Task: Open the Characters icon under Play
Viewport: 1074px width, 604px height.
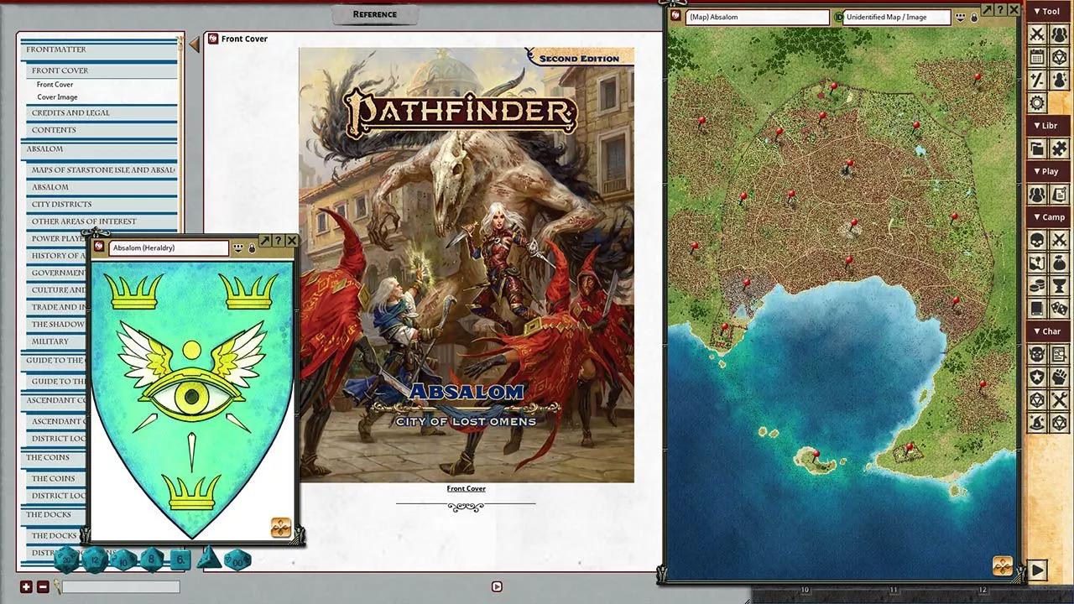Action: 1037,195
